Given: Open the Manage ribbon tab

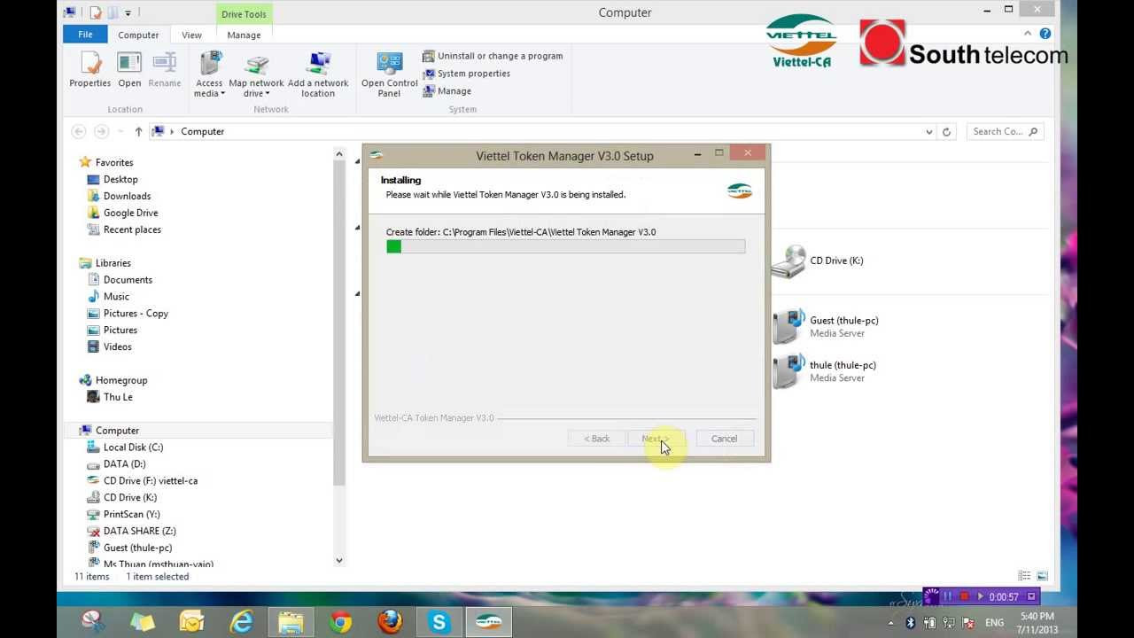Looking at the screenshot, I should coord(244,35).
